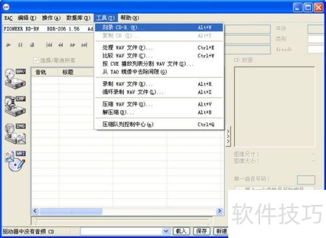Select 压缩队列控制中心 menu entry

[x=159, y=124]
